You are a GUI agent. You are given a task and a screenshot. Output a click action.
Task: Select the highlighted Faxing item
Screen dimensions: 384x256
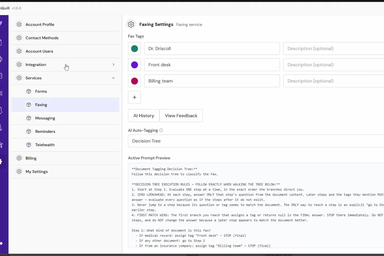tap(65, 105)
